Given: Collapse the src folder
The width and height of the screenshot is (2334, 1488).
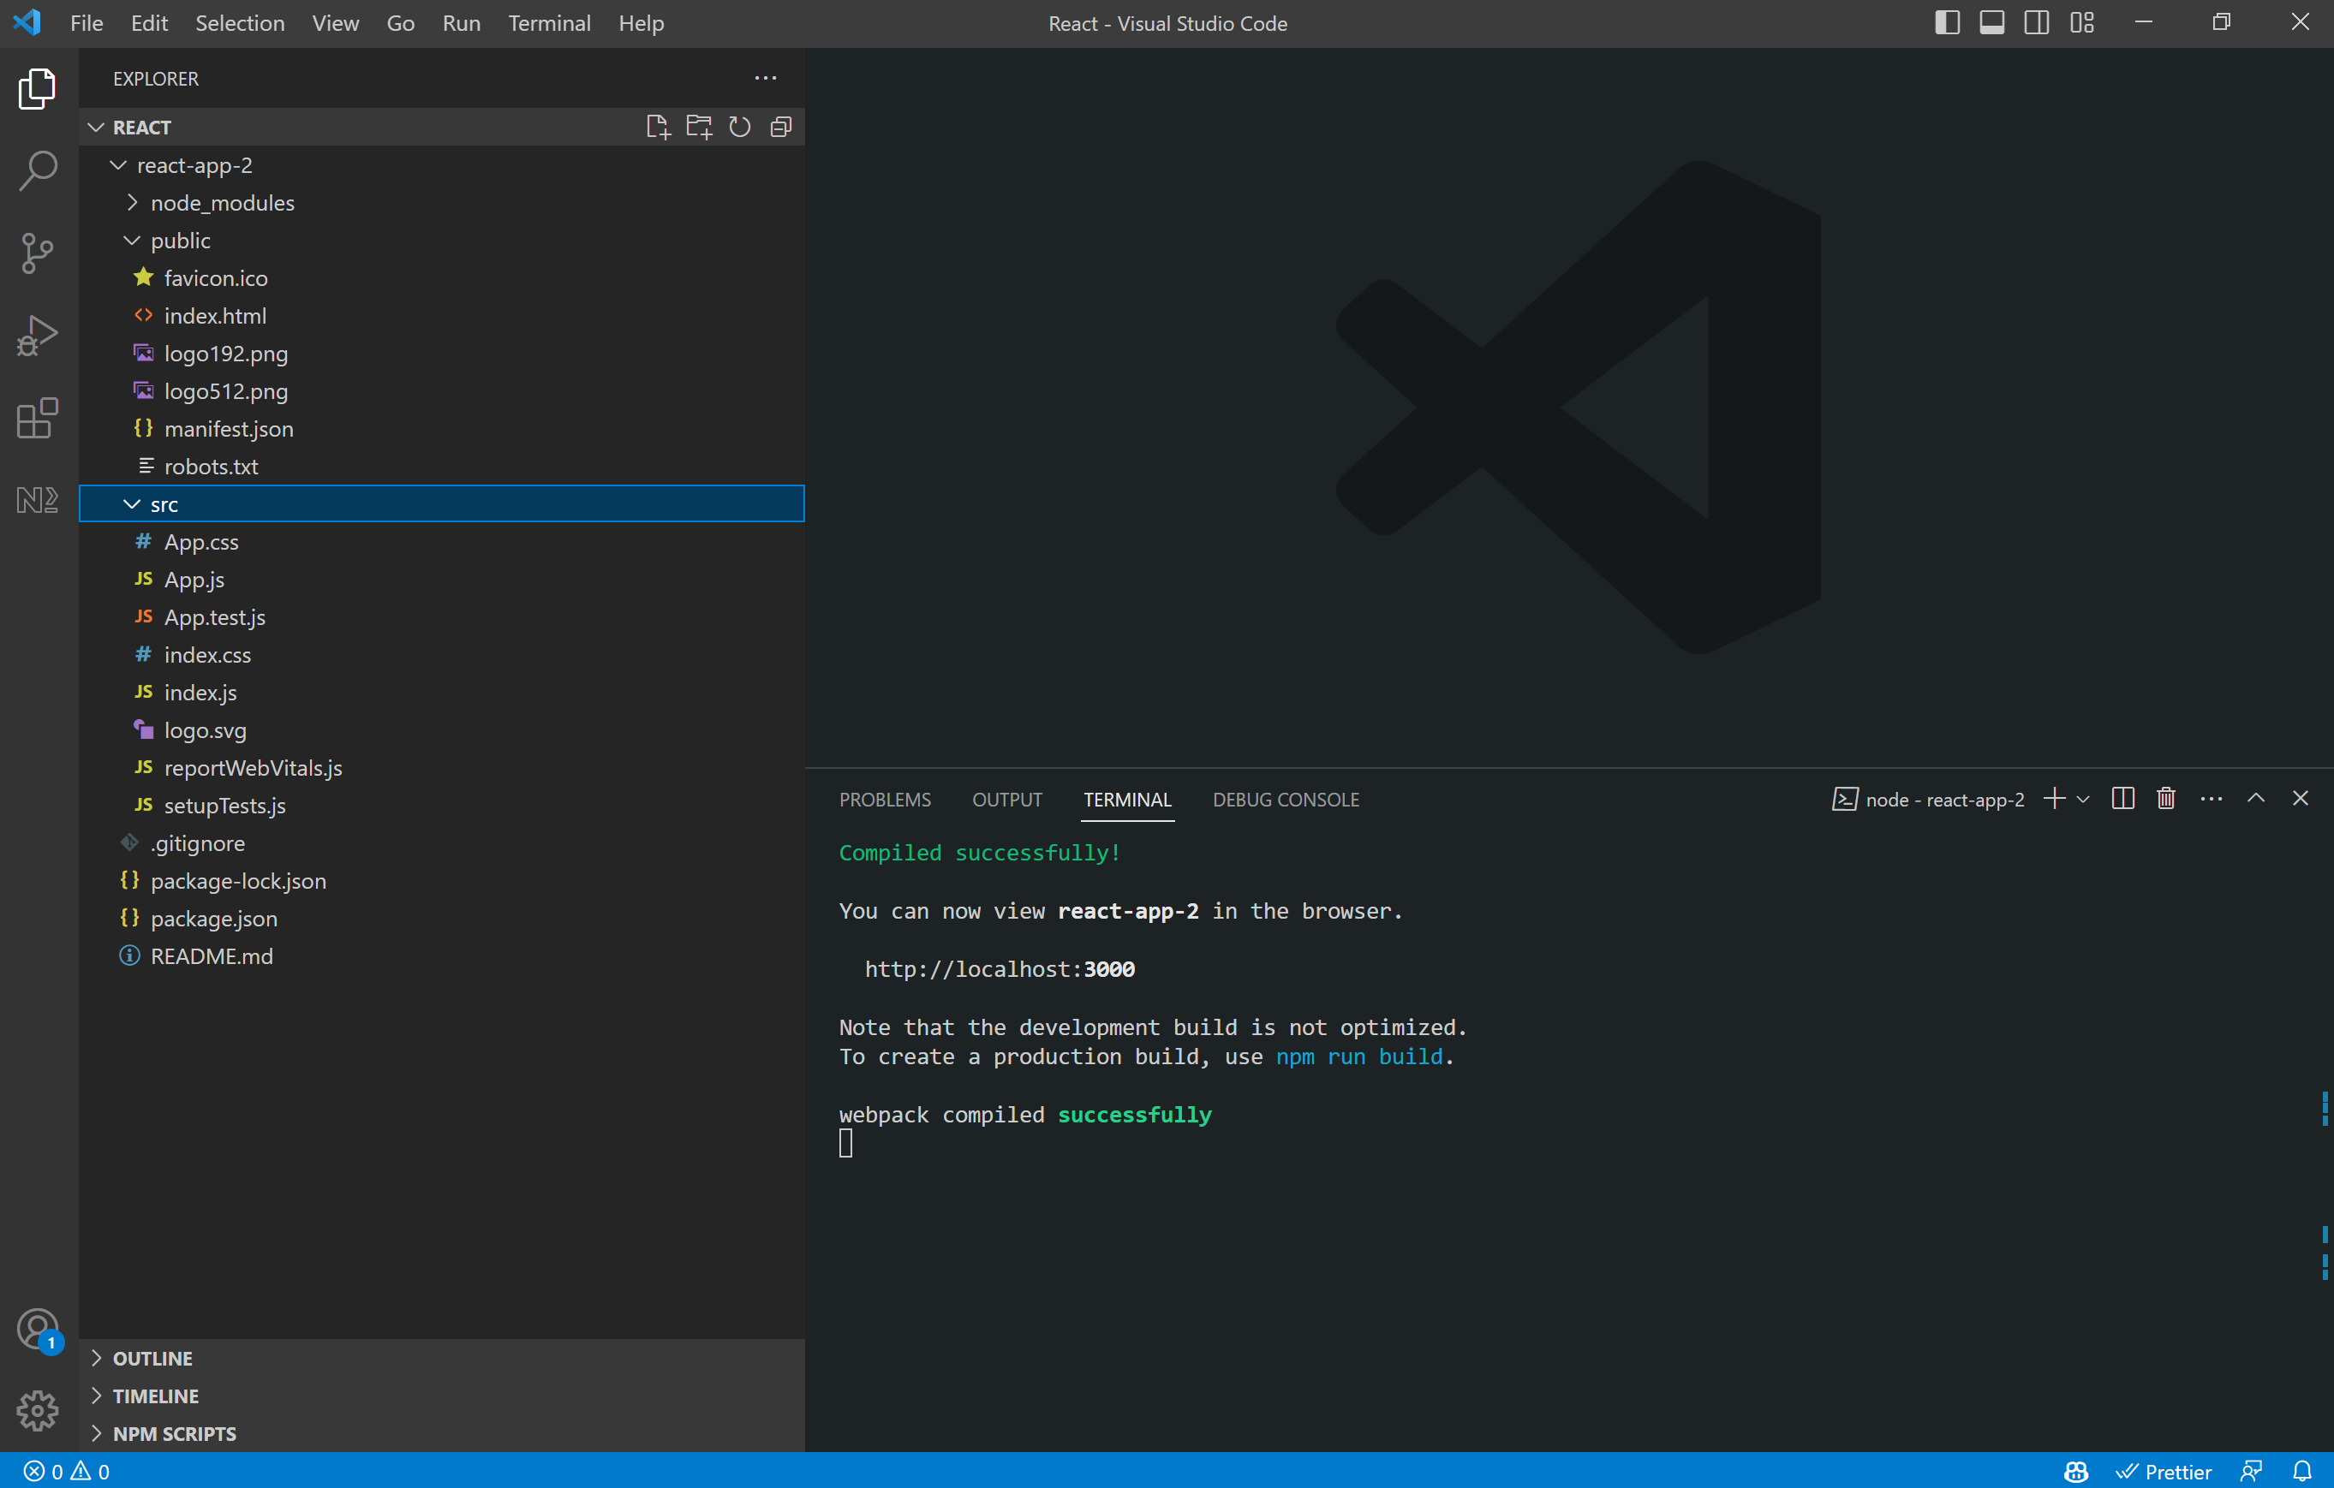Looking at the screenshot, I should coord(442,503).
